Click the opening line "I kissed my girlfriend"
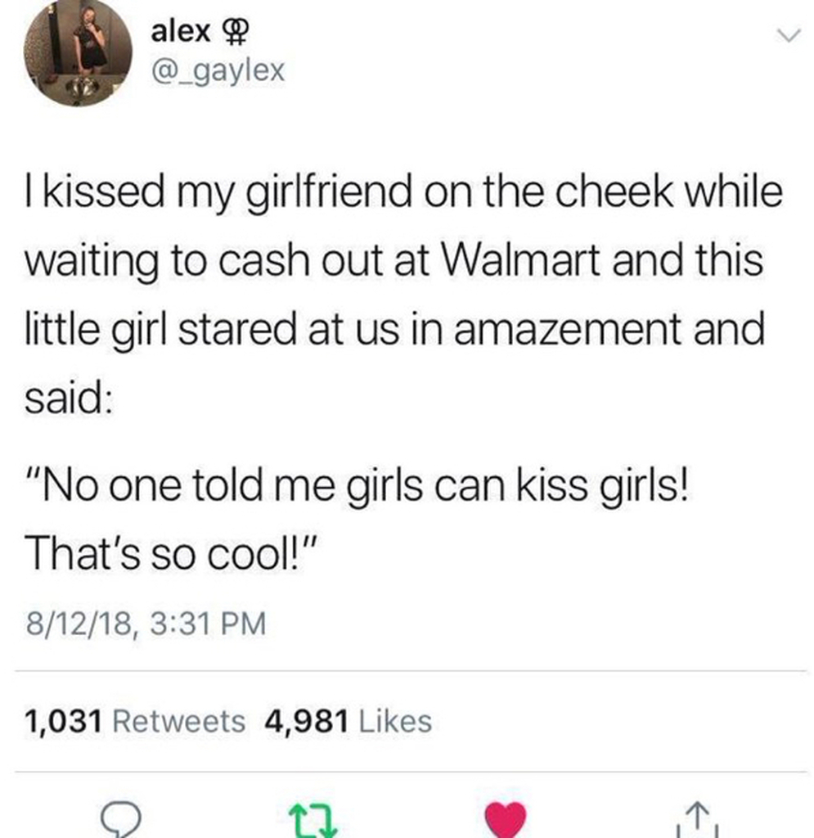Viewport: 814px width, 838px height. pos(218,193)
